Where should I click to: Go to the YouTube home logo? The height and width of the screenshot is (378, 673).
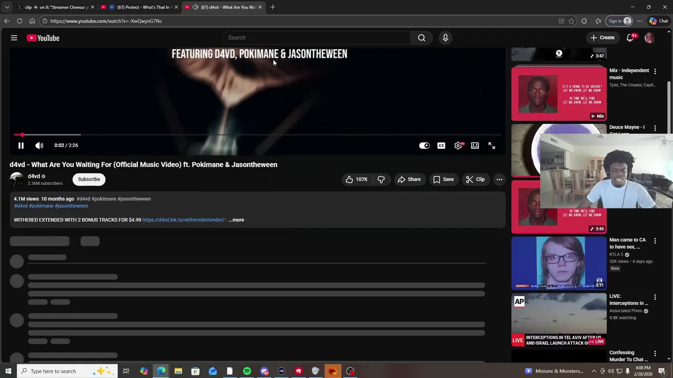[x=43, y=38]
